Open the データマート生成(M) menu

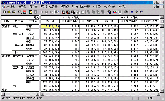pyautogui.click(x=81, y=6)
